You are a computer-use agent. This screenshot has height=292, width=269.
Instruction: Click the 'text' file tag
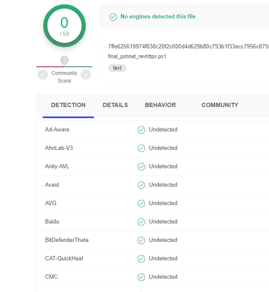coord(117,68)
